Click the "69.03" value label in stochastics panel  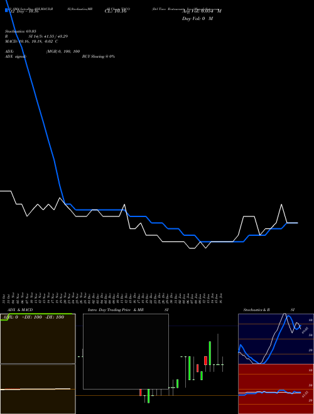(x=305, y=331)
